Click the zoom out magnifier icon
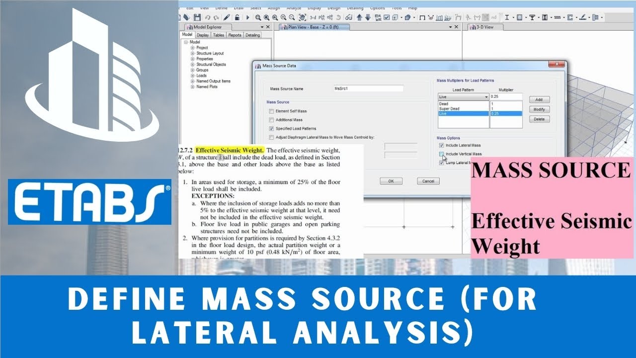The height and width of the screenshot is (358, 636). (291, 17)
